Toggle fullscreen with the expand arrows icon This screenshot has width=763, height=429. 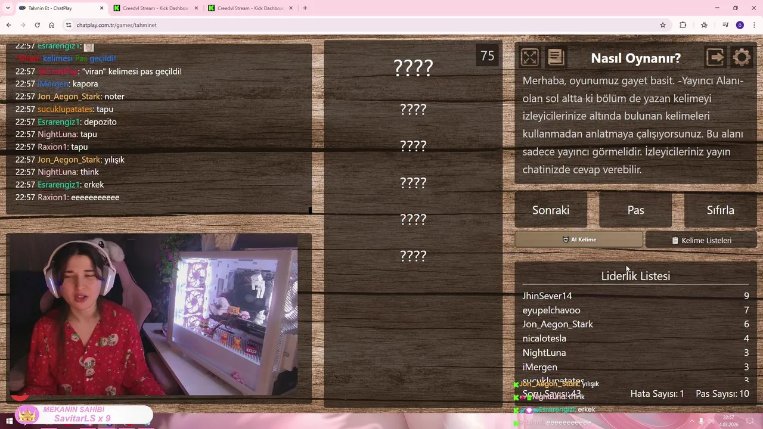529,57
